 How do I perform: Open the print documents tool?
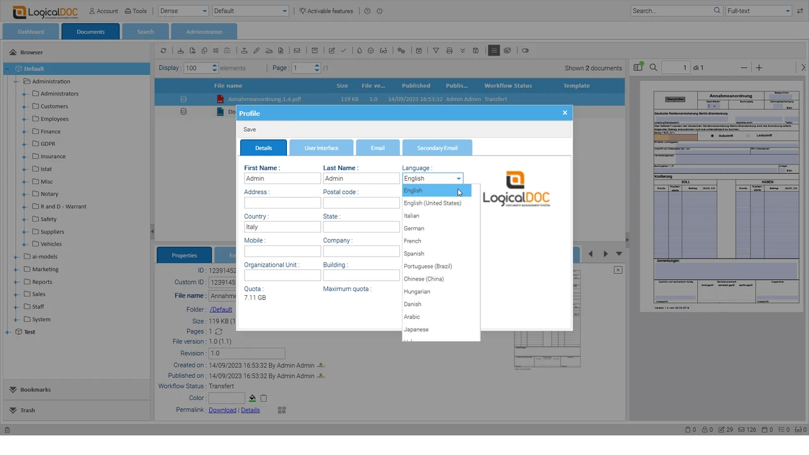449,51
